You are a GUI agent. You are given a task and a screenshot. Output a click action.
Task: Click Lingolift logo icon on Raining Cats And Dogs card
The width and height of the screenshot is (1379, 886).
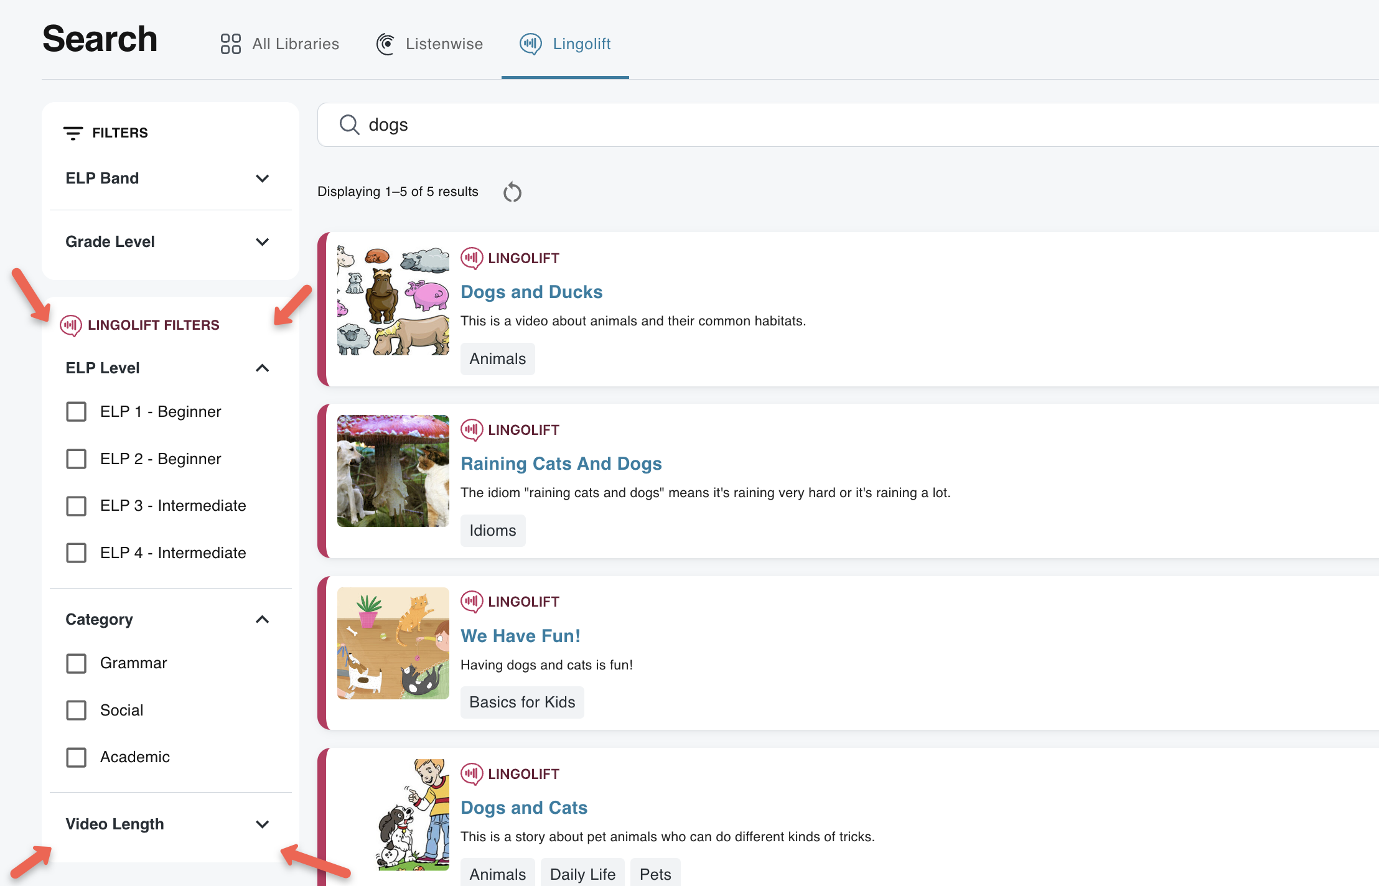click(x=472, y=430)
